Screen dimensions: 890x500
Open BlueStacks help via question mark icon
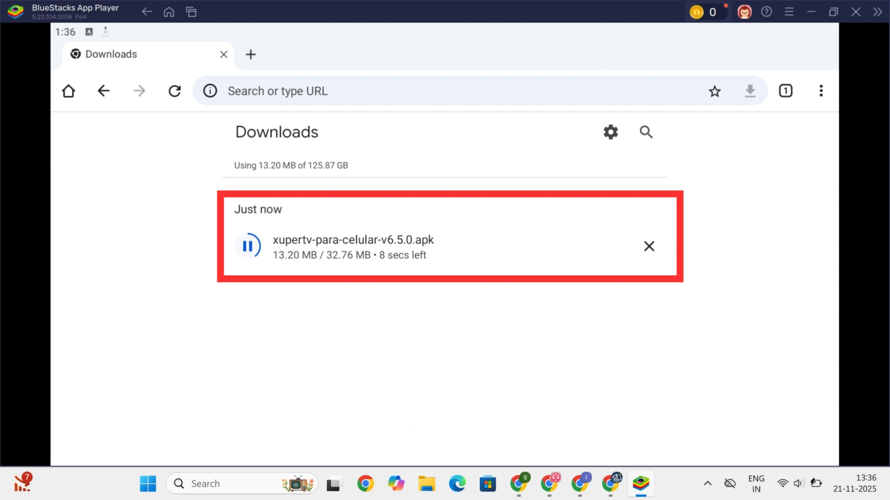point(766,12)
